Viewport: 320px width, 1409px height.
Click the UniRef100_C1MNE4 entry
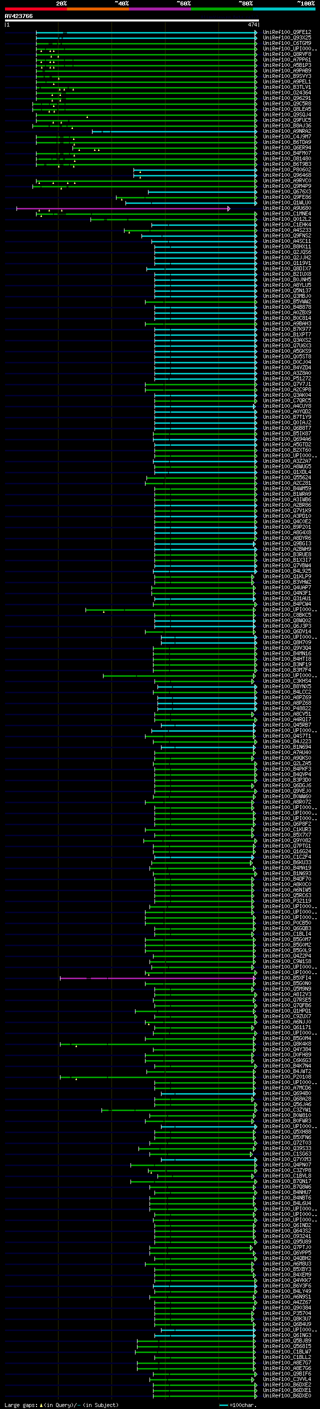(287, 214)
